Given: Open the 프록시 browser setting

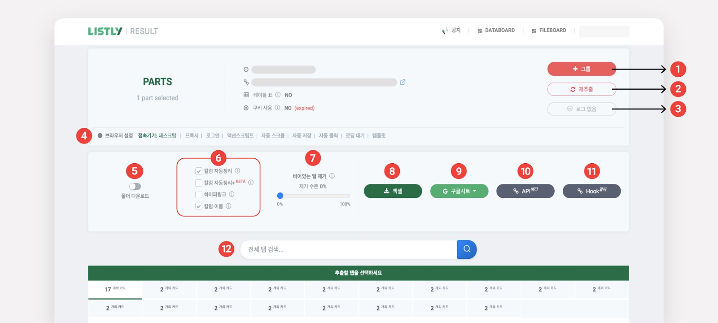Looking at the screenshot, I should [x=192, y=135].
